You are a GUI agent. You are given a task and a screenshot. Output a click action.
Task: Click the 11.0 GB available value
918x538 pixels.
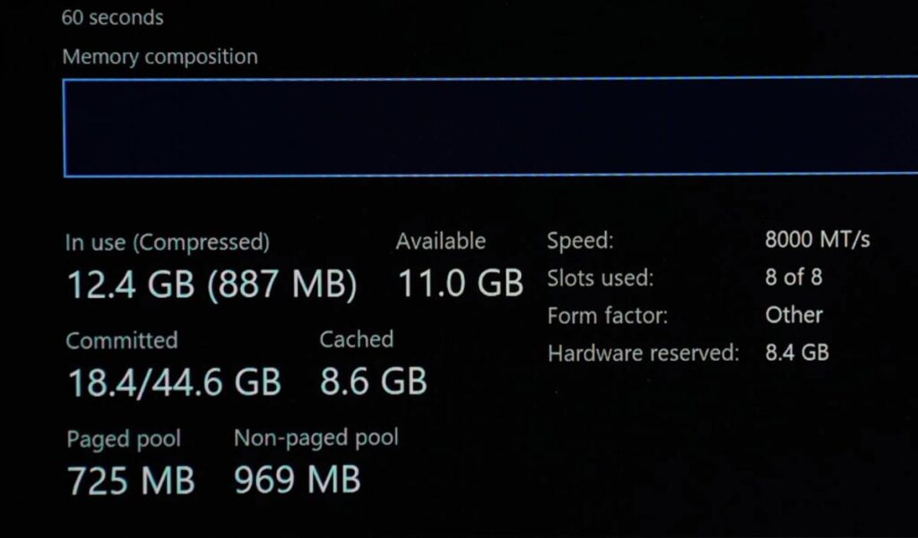pos(460,285)
